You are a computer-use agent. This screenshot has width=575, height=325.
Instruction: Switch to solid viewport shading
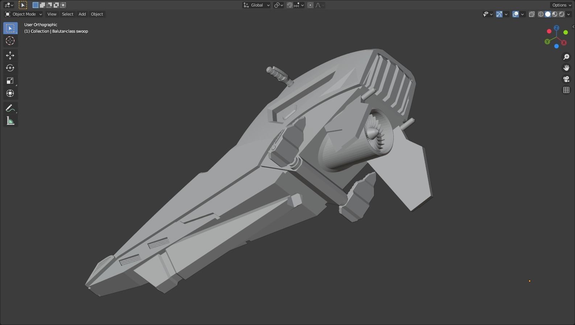tap(548, 14)
